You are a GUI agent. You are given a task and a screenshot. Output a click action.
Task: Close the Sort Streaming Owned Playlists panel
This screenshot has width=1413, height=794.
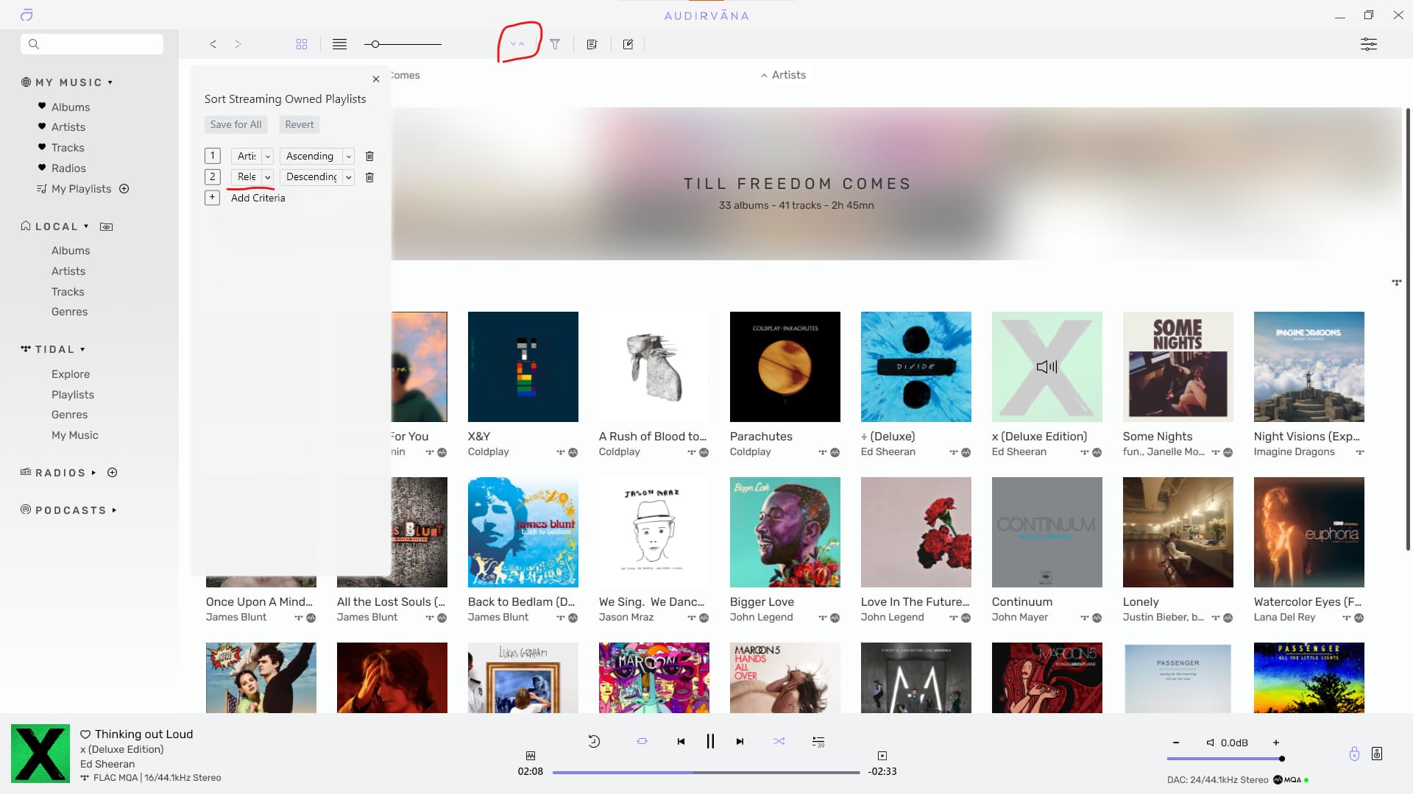(376, 79)
